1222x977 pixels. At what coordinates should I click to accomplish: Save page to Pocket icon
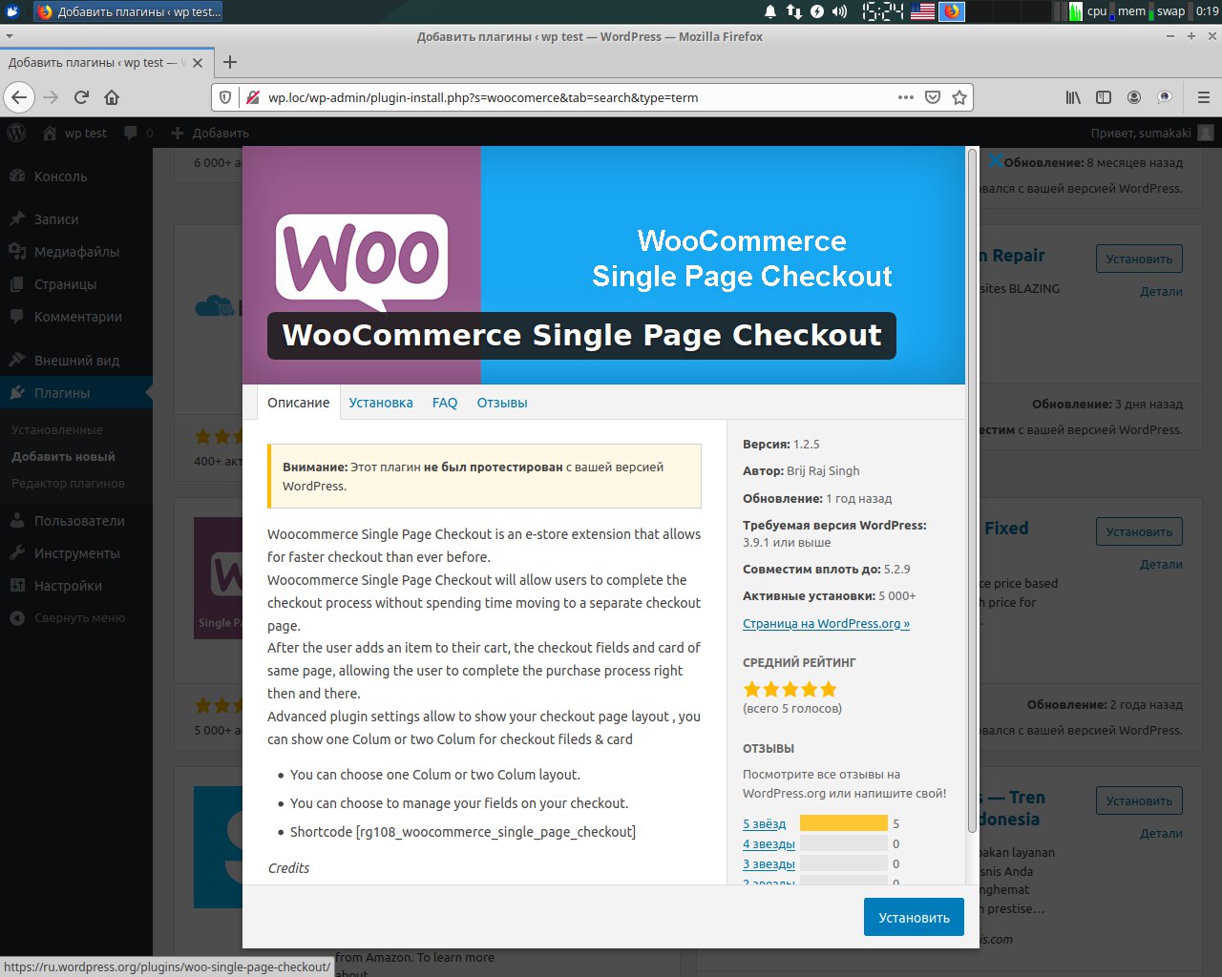[933, 97]
